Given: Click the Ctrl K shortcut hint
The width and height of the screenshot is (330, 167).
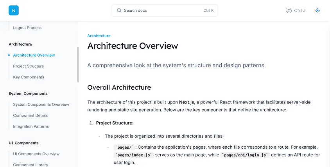Looking at the screenshot, I should tap(208, 11).
